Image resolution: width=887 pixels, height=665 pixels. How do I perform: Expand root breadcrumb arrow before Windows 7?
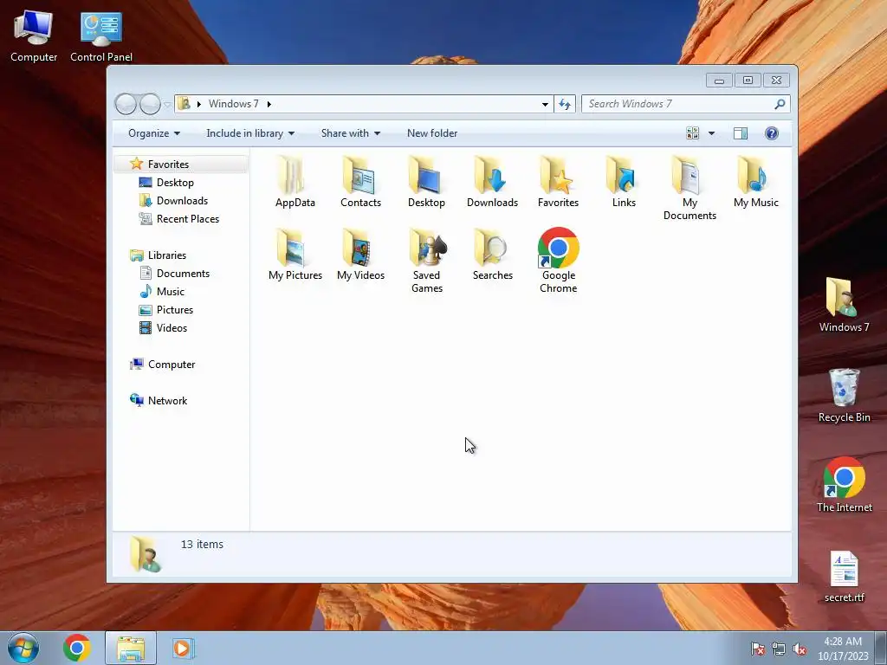tap(199, 104)
